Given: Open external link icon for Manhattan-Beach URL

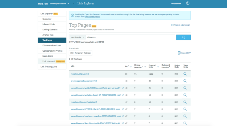Looking at the screenshot, I should (x=123, y=95).
